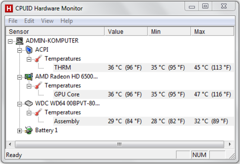Open the File menu
This screenshot has width=240, height=164.
[x=13, y=21]
